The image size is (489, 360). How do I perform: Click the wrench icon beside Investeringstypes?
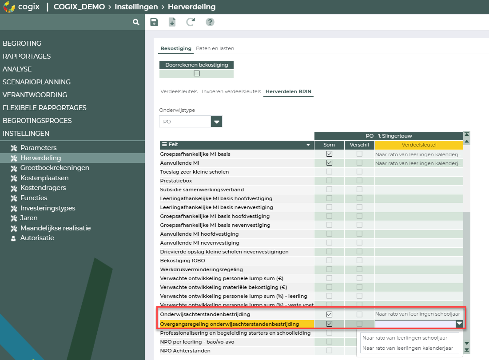pyautogui.click(x=14, y=209)
